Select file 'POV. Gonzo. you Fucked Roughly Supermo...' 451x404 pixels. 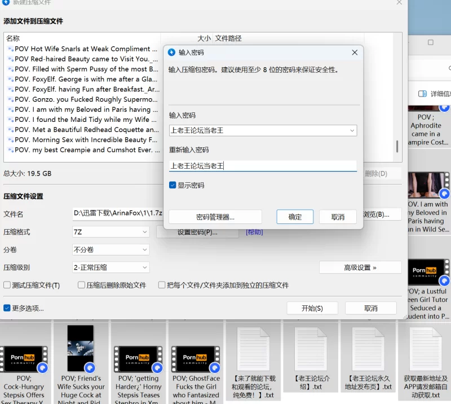coord(86,99)
